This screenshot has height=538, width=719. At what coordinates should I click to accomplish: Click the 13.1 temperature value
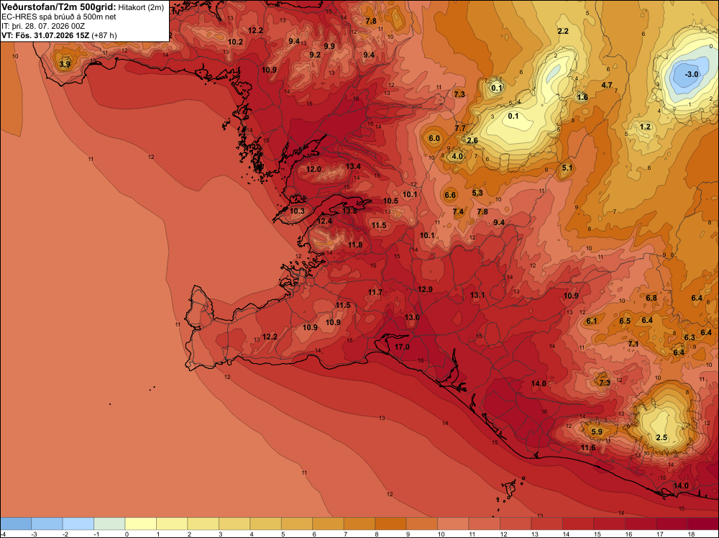477,296
